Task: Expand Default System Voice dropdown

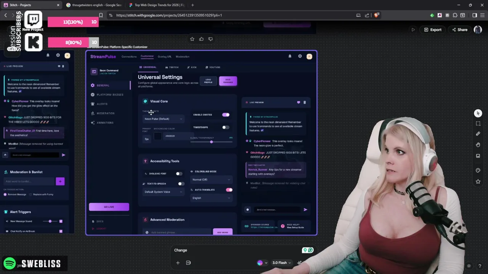Action: (163, 192)
